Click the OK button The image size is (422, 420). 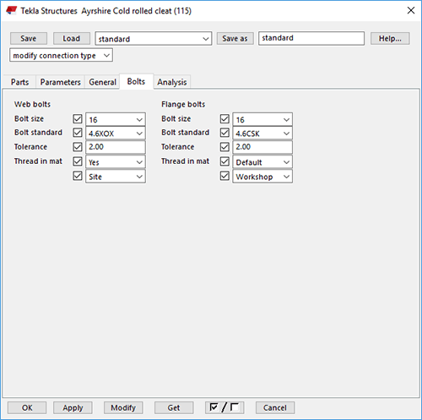point(27,407)
